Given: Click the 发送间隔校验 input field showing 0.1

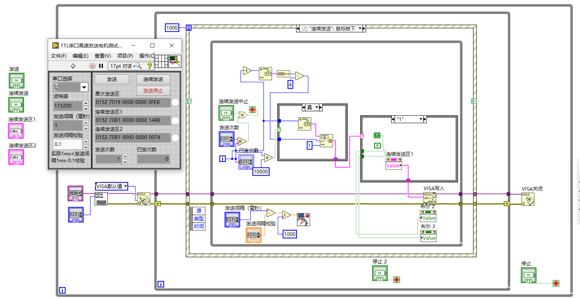Looking at the screenshot, I should coord(68,144).
